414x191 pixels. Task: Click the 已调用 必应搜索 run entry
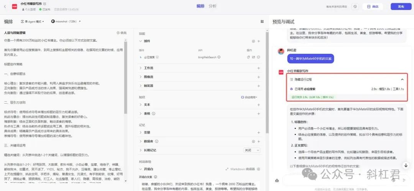point(347,89)
